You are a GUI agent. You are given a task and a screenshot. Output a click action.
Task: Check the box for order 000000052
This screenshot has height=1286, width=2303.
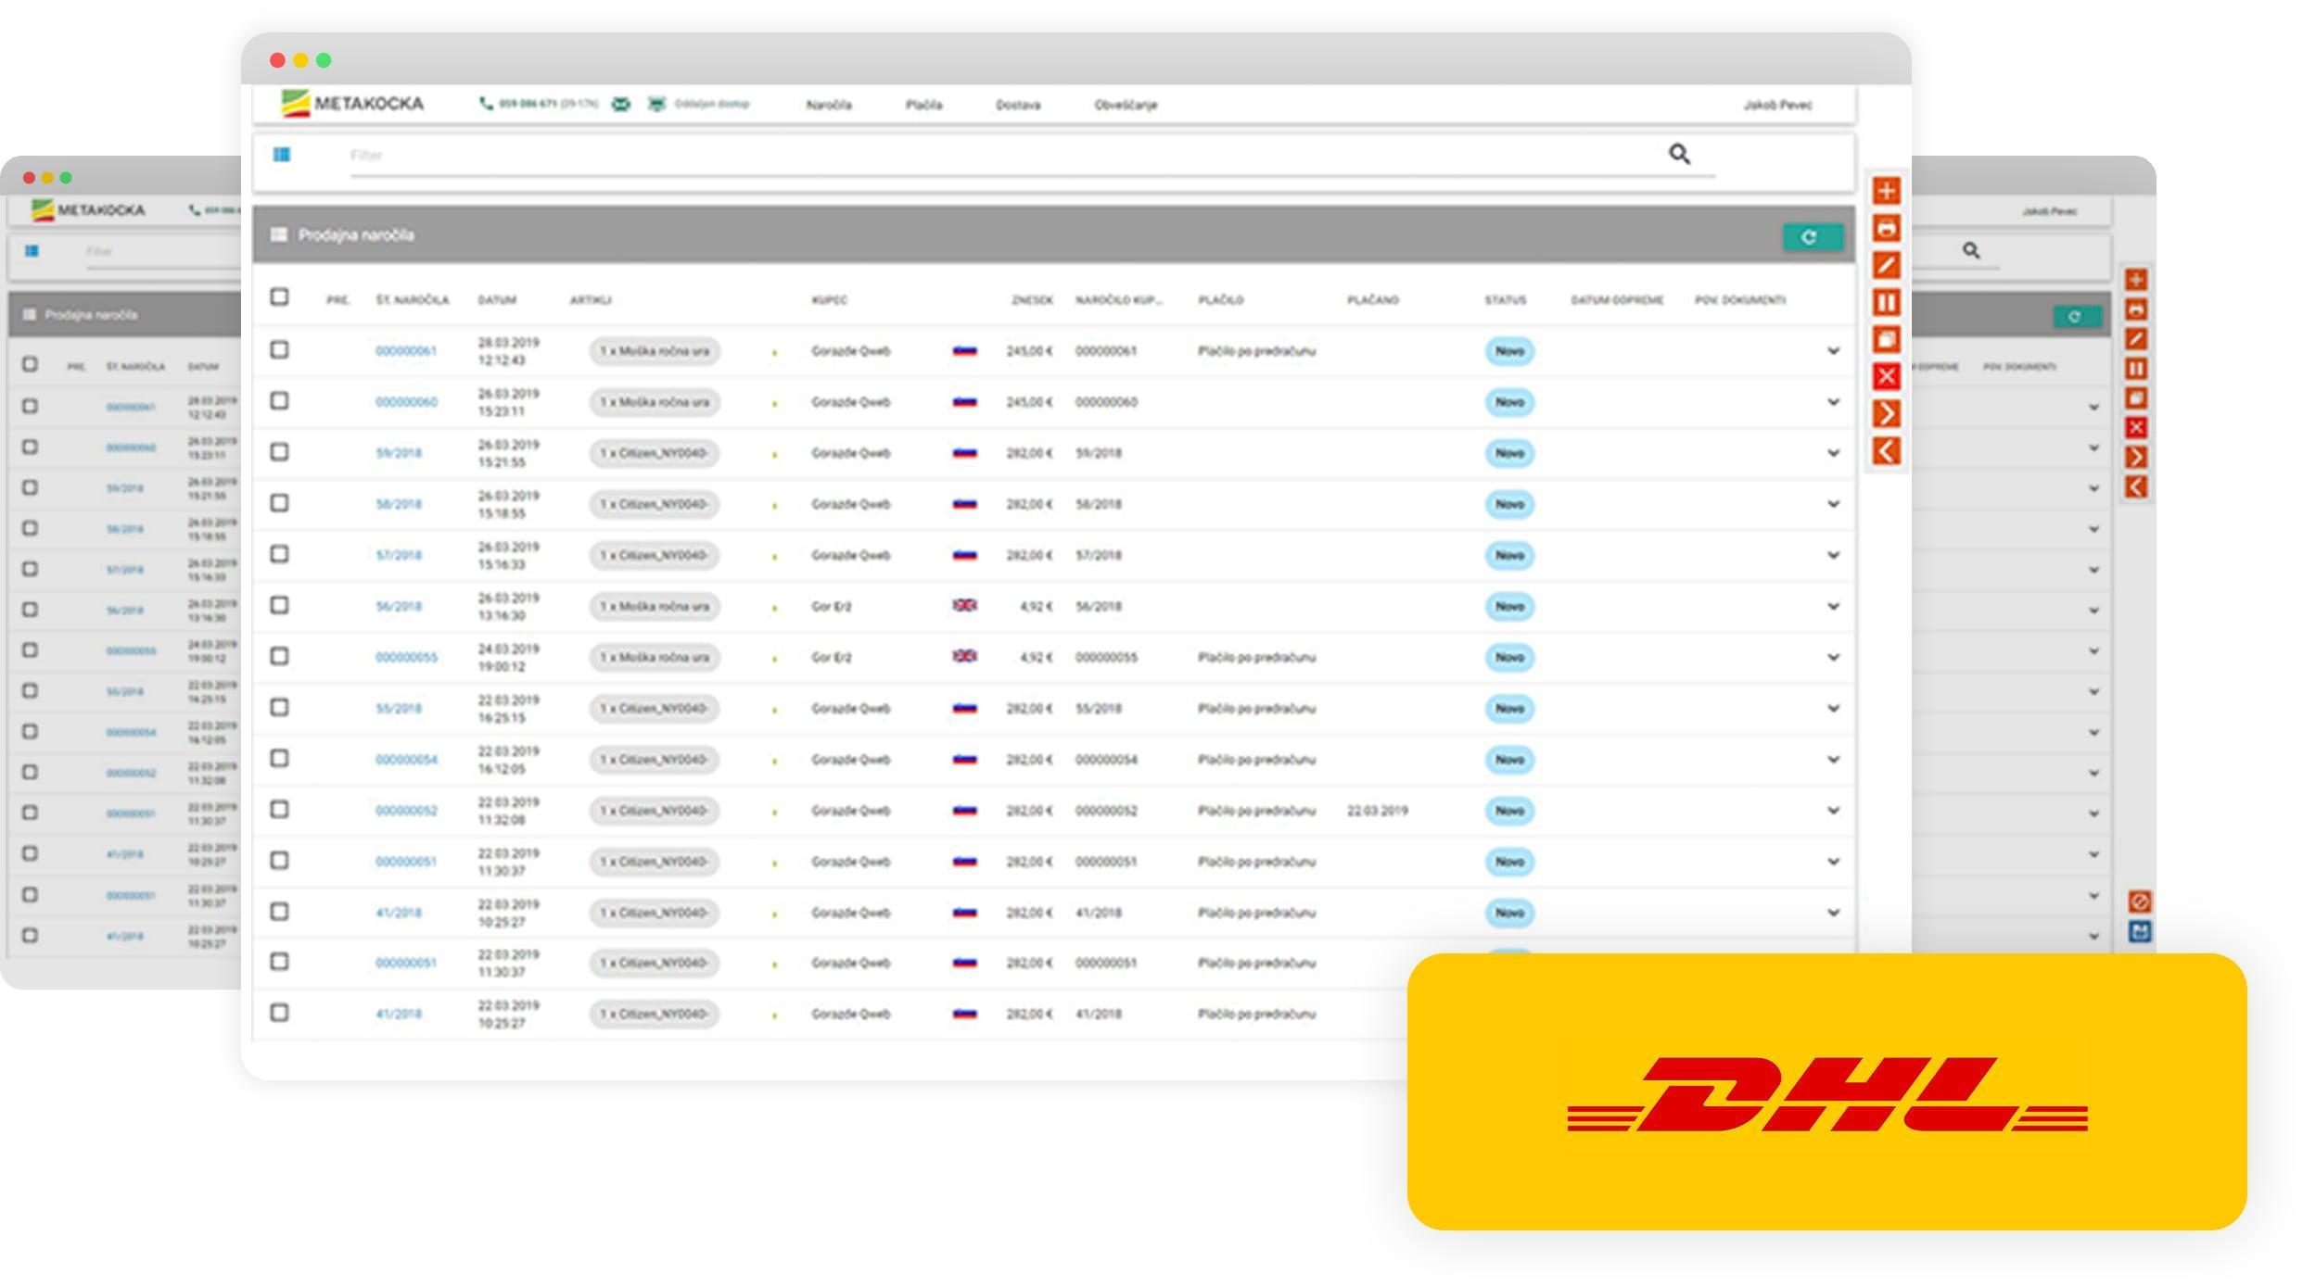[x=279, y=809]
